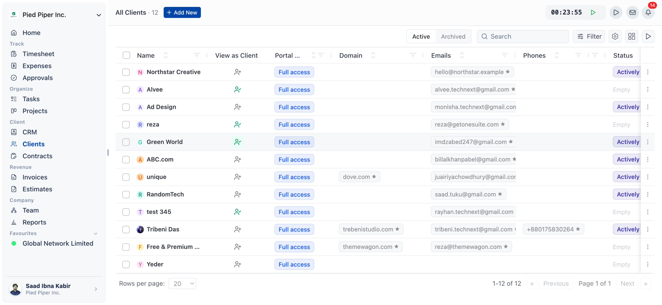Click in the Search field
This screenshot has width=662, height=305.
[x=523, y=36]
